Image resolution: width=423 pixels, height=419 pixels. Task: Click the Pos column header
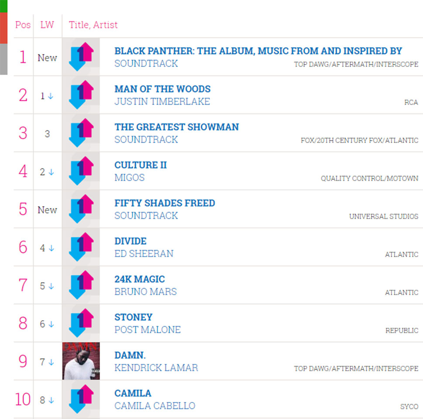point(23,25)
